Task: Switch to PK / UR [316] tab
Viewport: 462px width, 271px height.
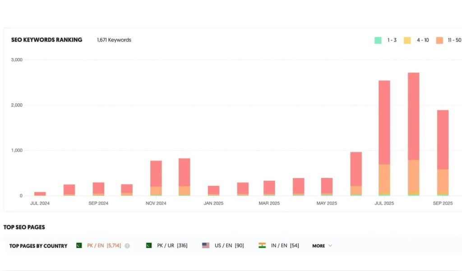Action: [172, 245]
